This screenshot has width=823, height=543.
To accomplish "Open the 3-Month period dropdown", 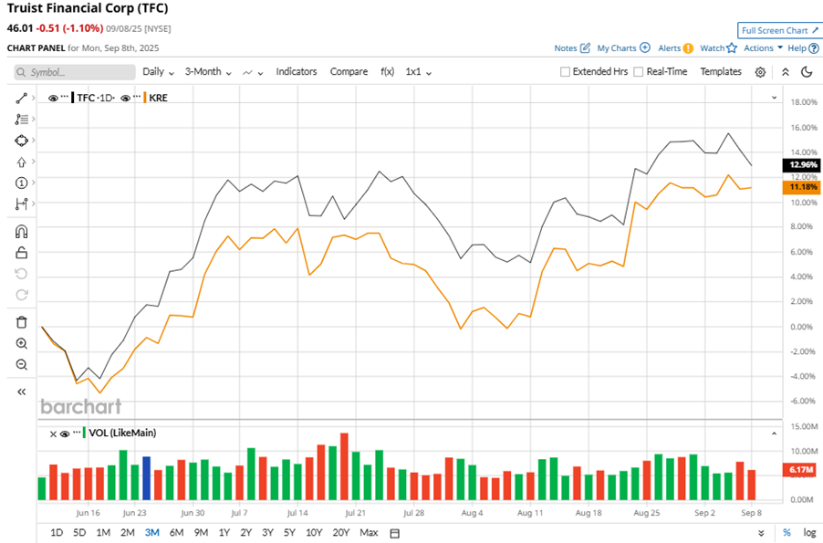I will coord(208,72).
